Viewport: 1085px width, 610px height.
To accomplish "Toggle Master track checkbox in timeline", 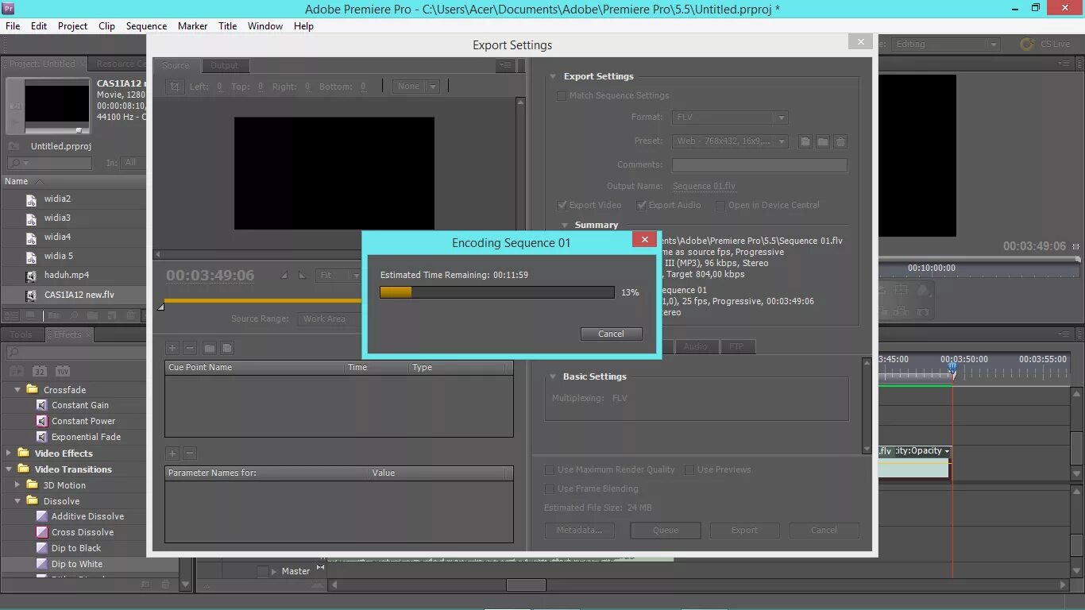I will click(x=263, y=571).
